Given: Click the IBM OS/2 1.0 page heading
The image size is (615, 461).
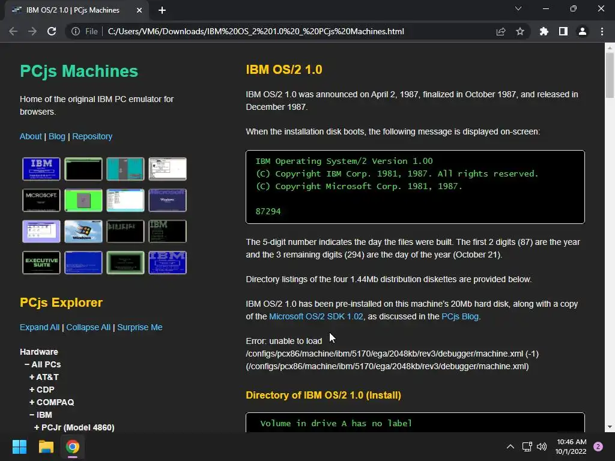Looking at the screenshot, I should [284, 70].
